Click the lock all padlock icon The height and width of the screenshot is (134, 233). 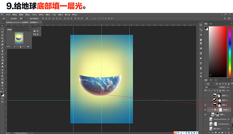[x=220, y=91]
